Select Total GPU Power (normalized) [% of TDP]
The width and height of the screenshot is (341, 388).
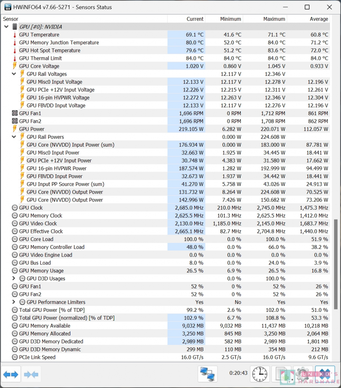point(166,318)
